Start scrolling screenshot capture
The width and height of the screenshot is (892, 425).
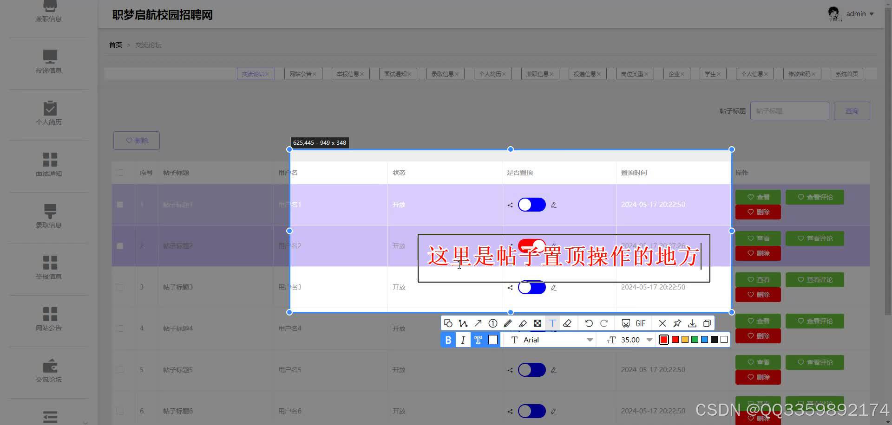626,323
